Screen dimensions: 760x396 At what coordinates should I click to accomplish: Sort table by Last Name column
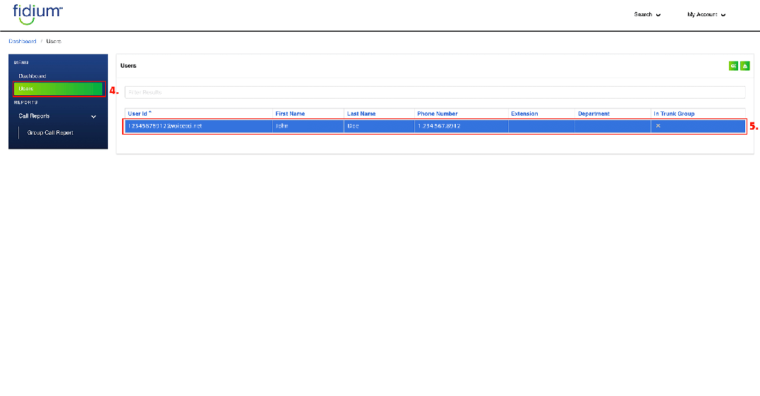pos(361,113)
